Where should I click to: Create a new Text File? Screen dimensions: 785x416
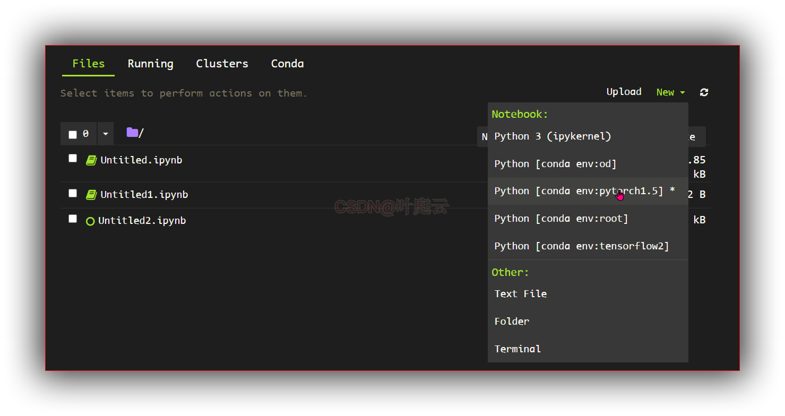pos(520,293)
